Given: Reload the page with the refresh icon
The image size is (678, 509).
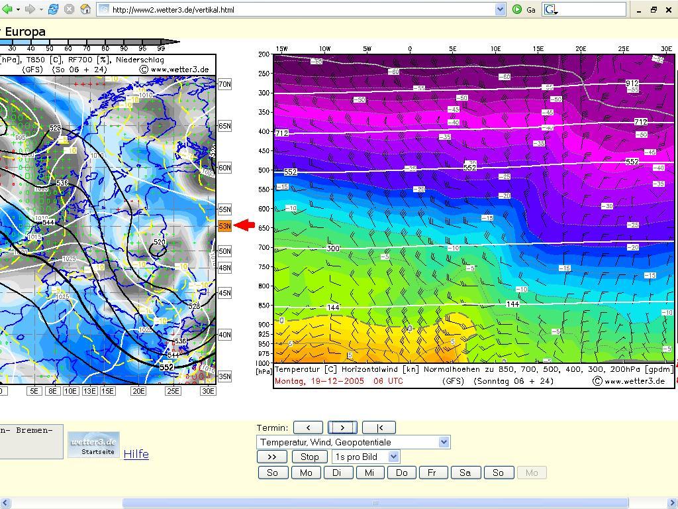Looking at the screenshot, I should 53,9.
